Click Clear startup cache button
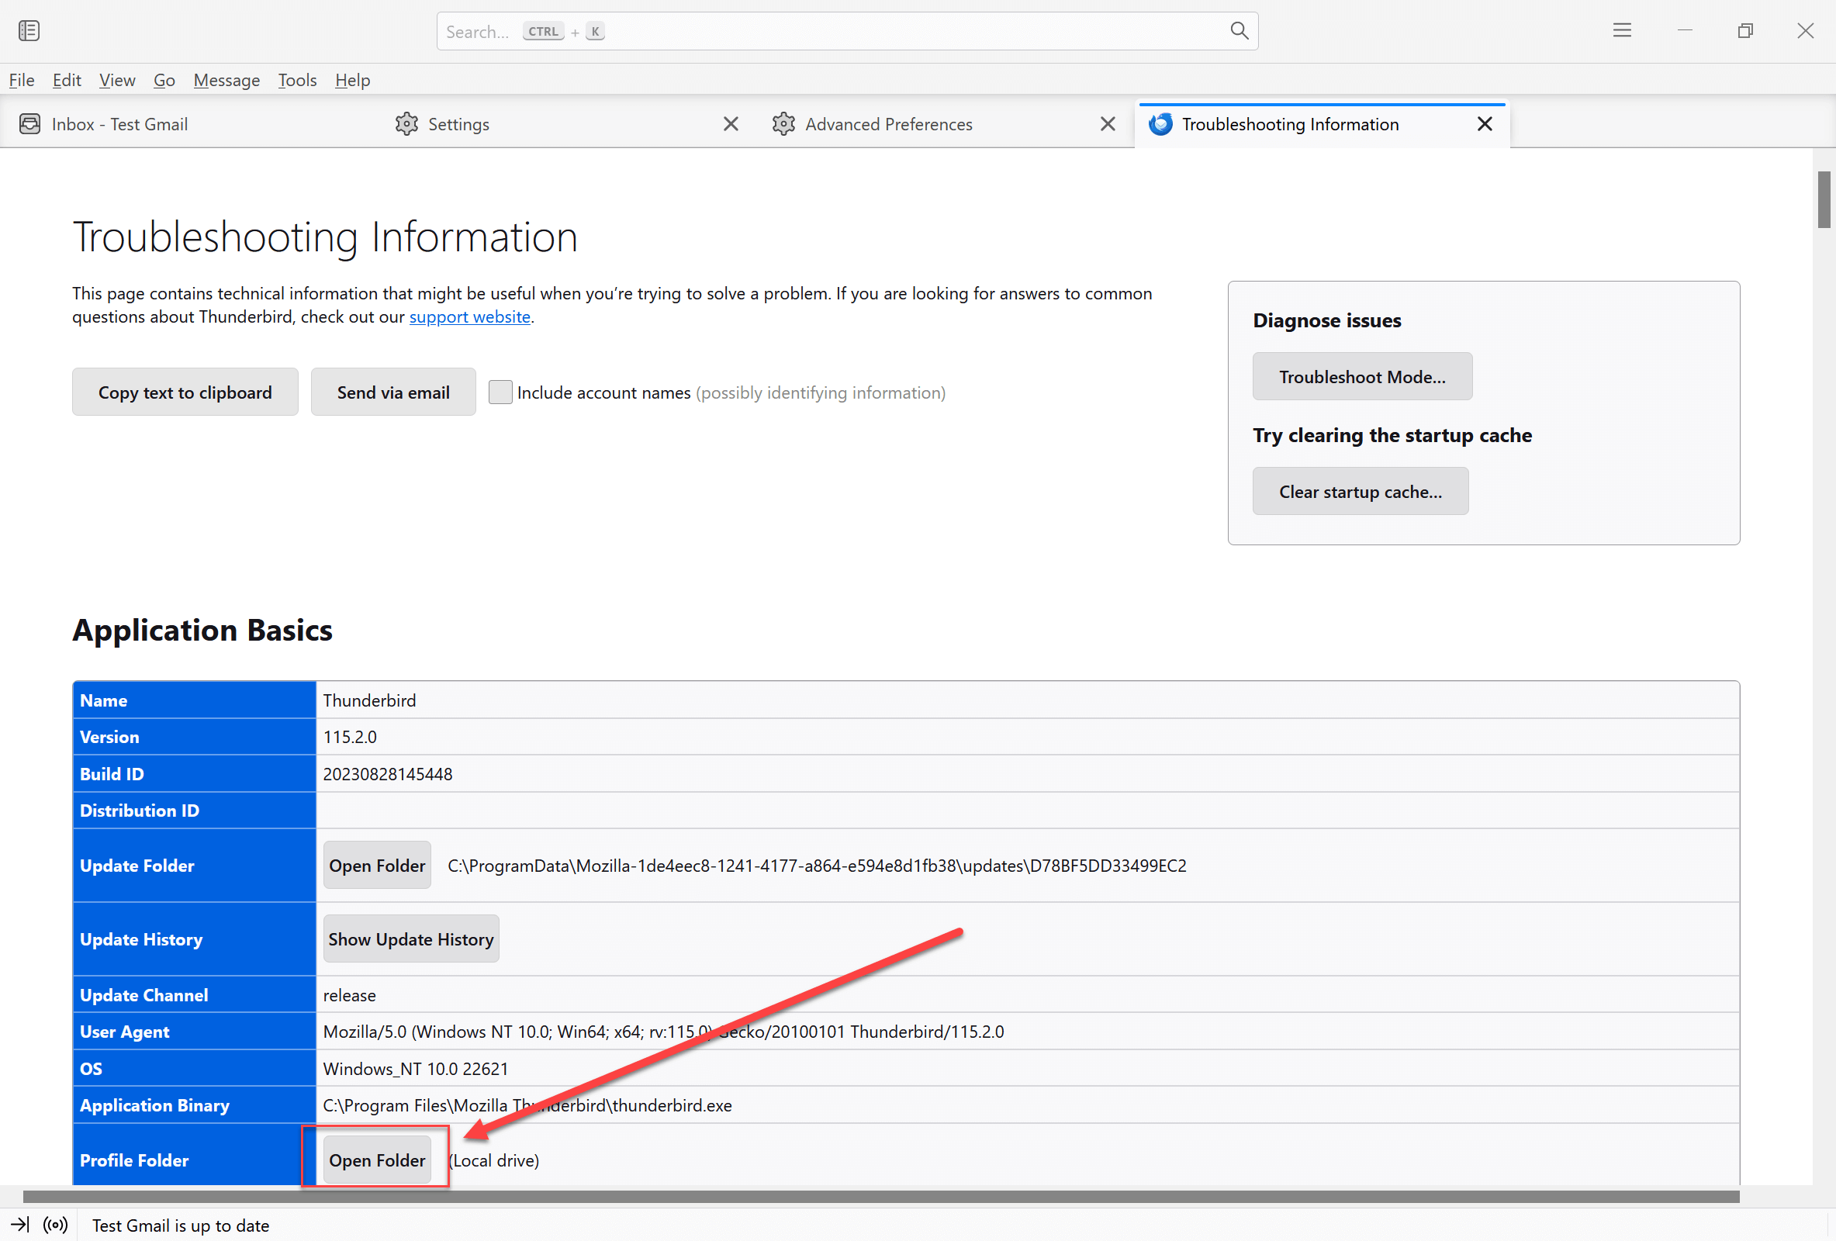The image size is (1836, 1241). tap(1360, 491)
